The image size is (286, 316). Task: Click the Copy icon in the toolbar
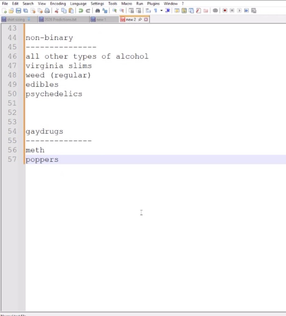64,11
